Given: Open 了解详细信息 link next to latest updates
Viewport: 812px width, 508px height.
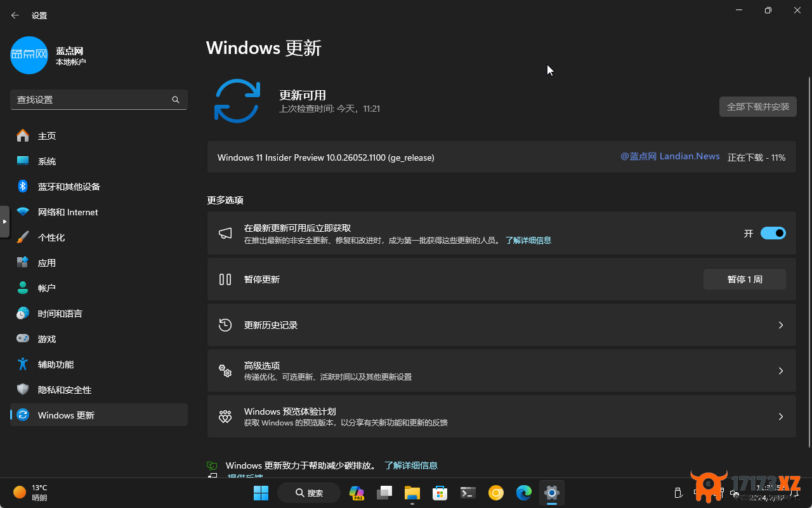Looking at the screenshot, I should (x=528, y=241).
